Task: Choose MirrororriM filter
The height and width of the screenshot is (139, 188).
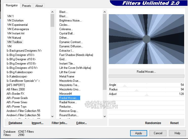Action: (65, 94)
